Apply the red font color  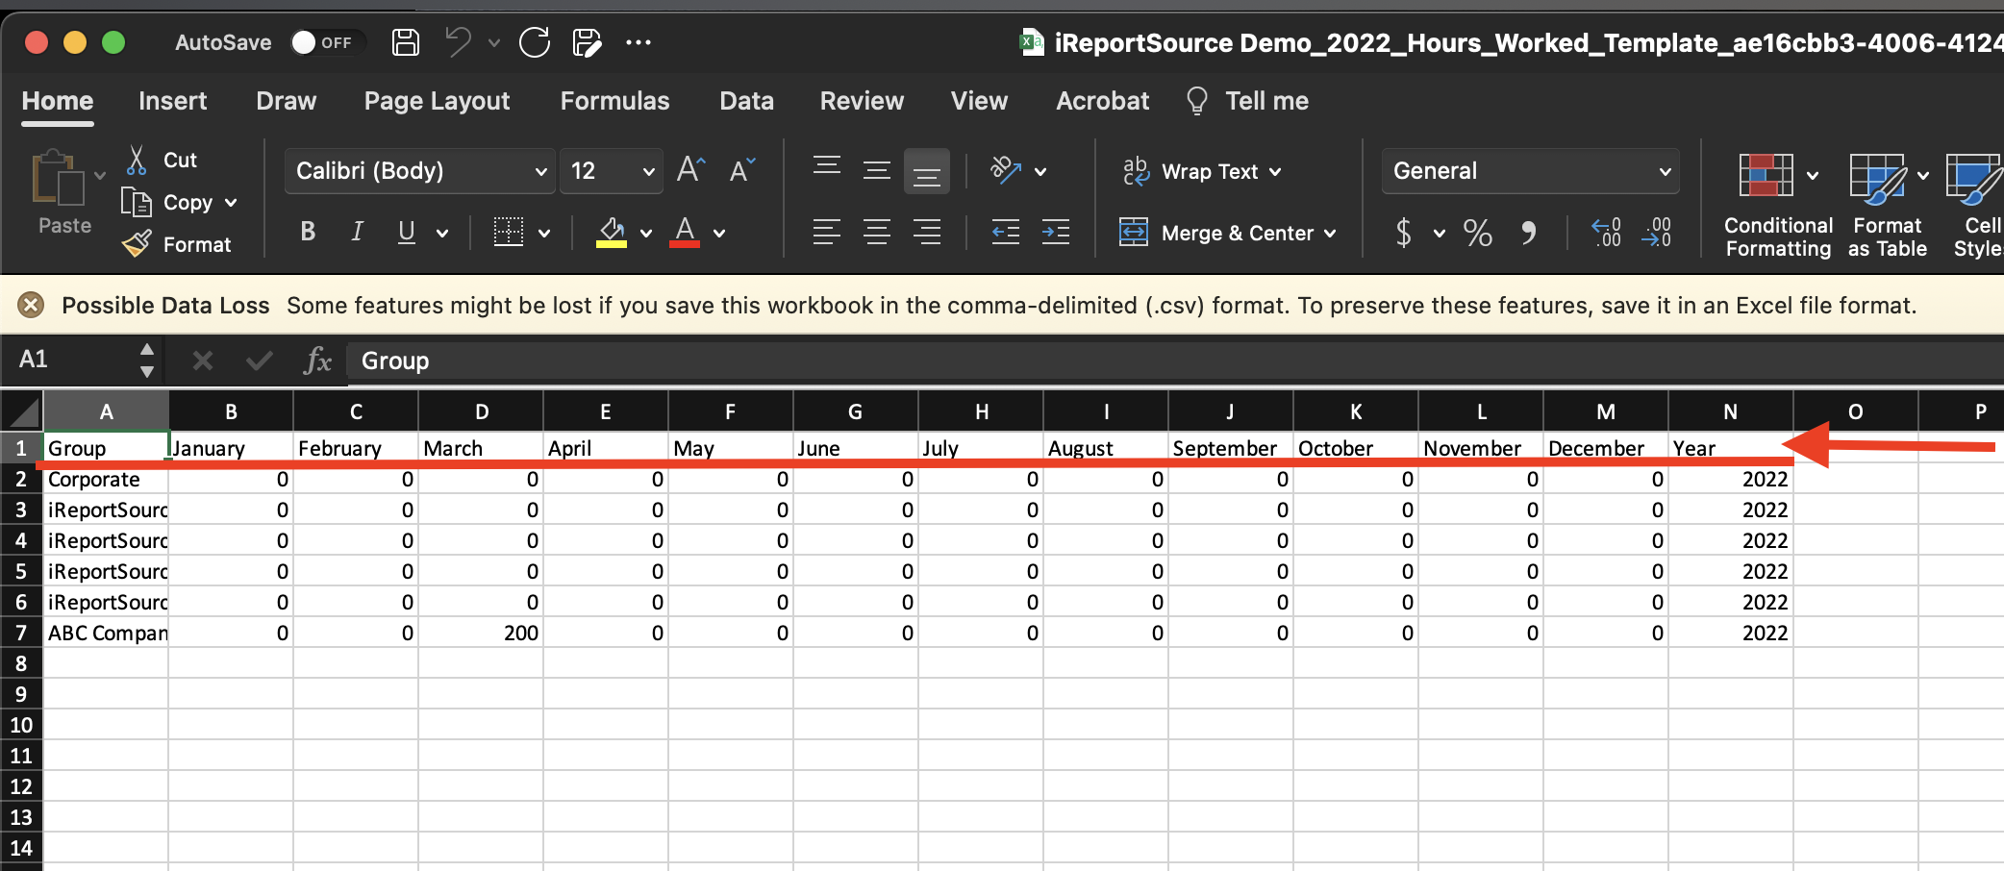(685, 232)
